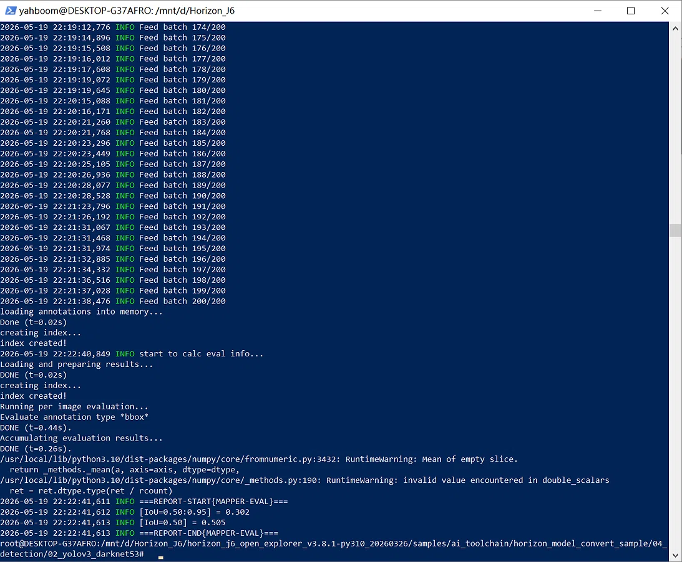Click 'loading annotations into memory...' line
Viewport: 682px width, 562px height.
tap(81, 312)
